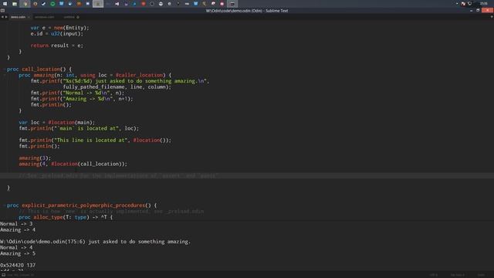This screenshot has width=494, height=278.
Task: Show hidden system tray icons
Action: (x=457, y=4)
